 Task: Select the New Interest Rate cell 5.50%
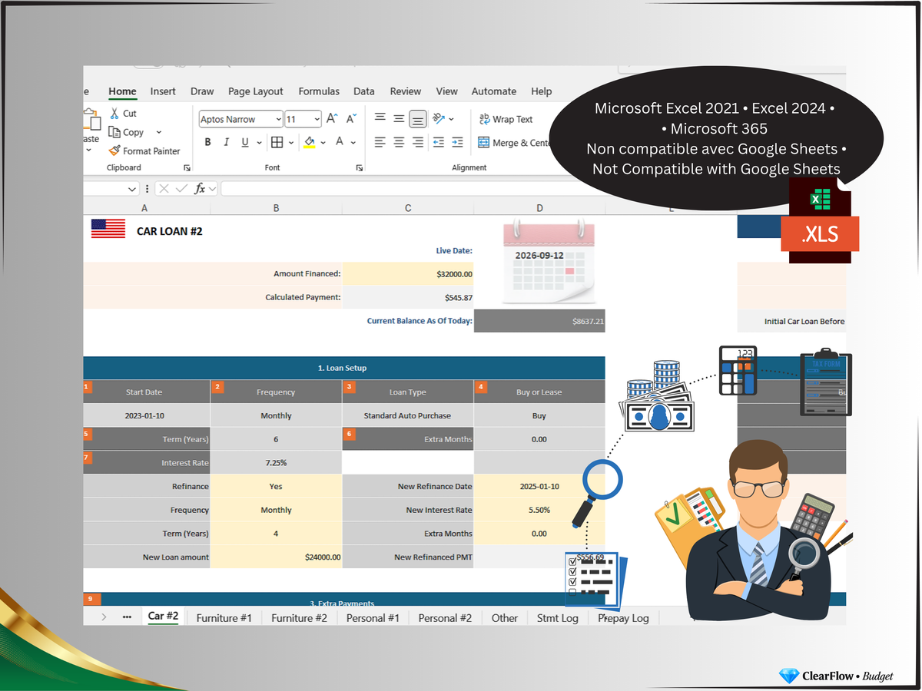pos(539,510)
